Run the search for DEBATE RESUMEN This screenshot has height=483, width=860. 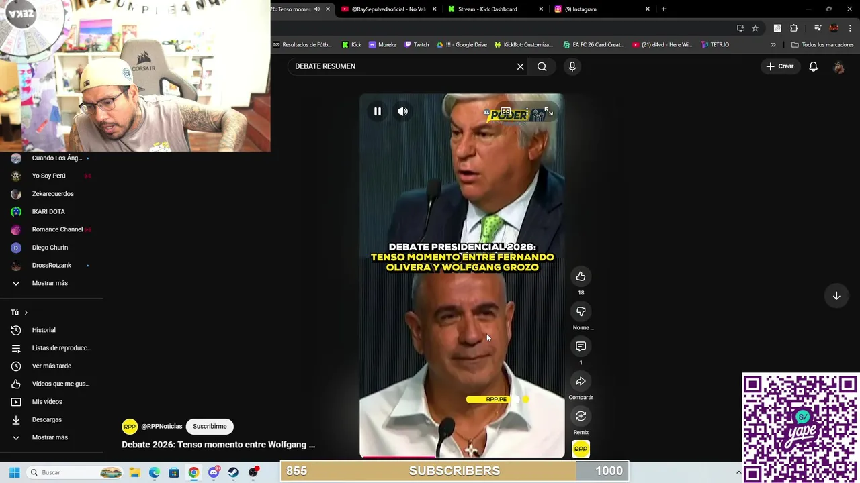coord(542,66)
